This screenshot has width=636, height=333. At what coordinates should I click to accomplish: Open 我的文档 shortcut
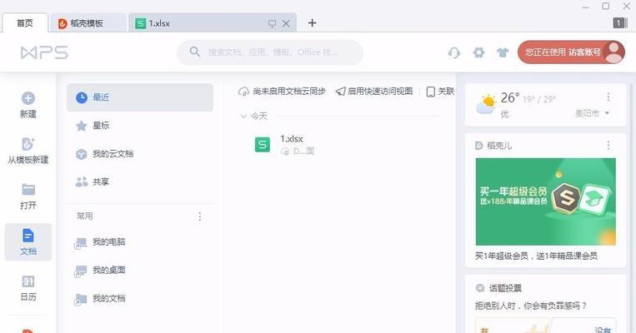(x=140, y=299)
